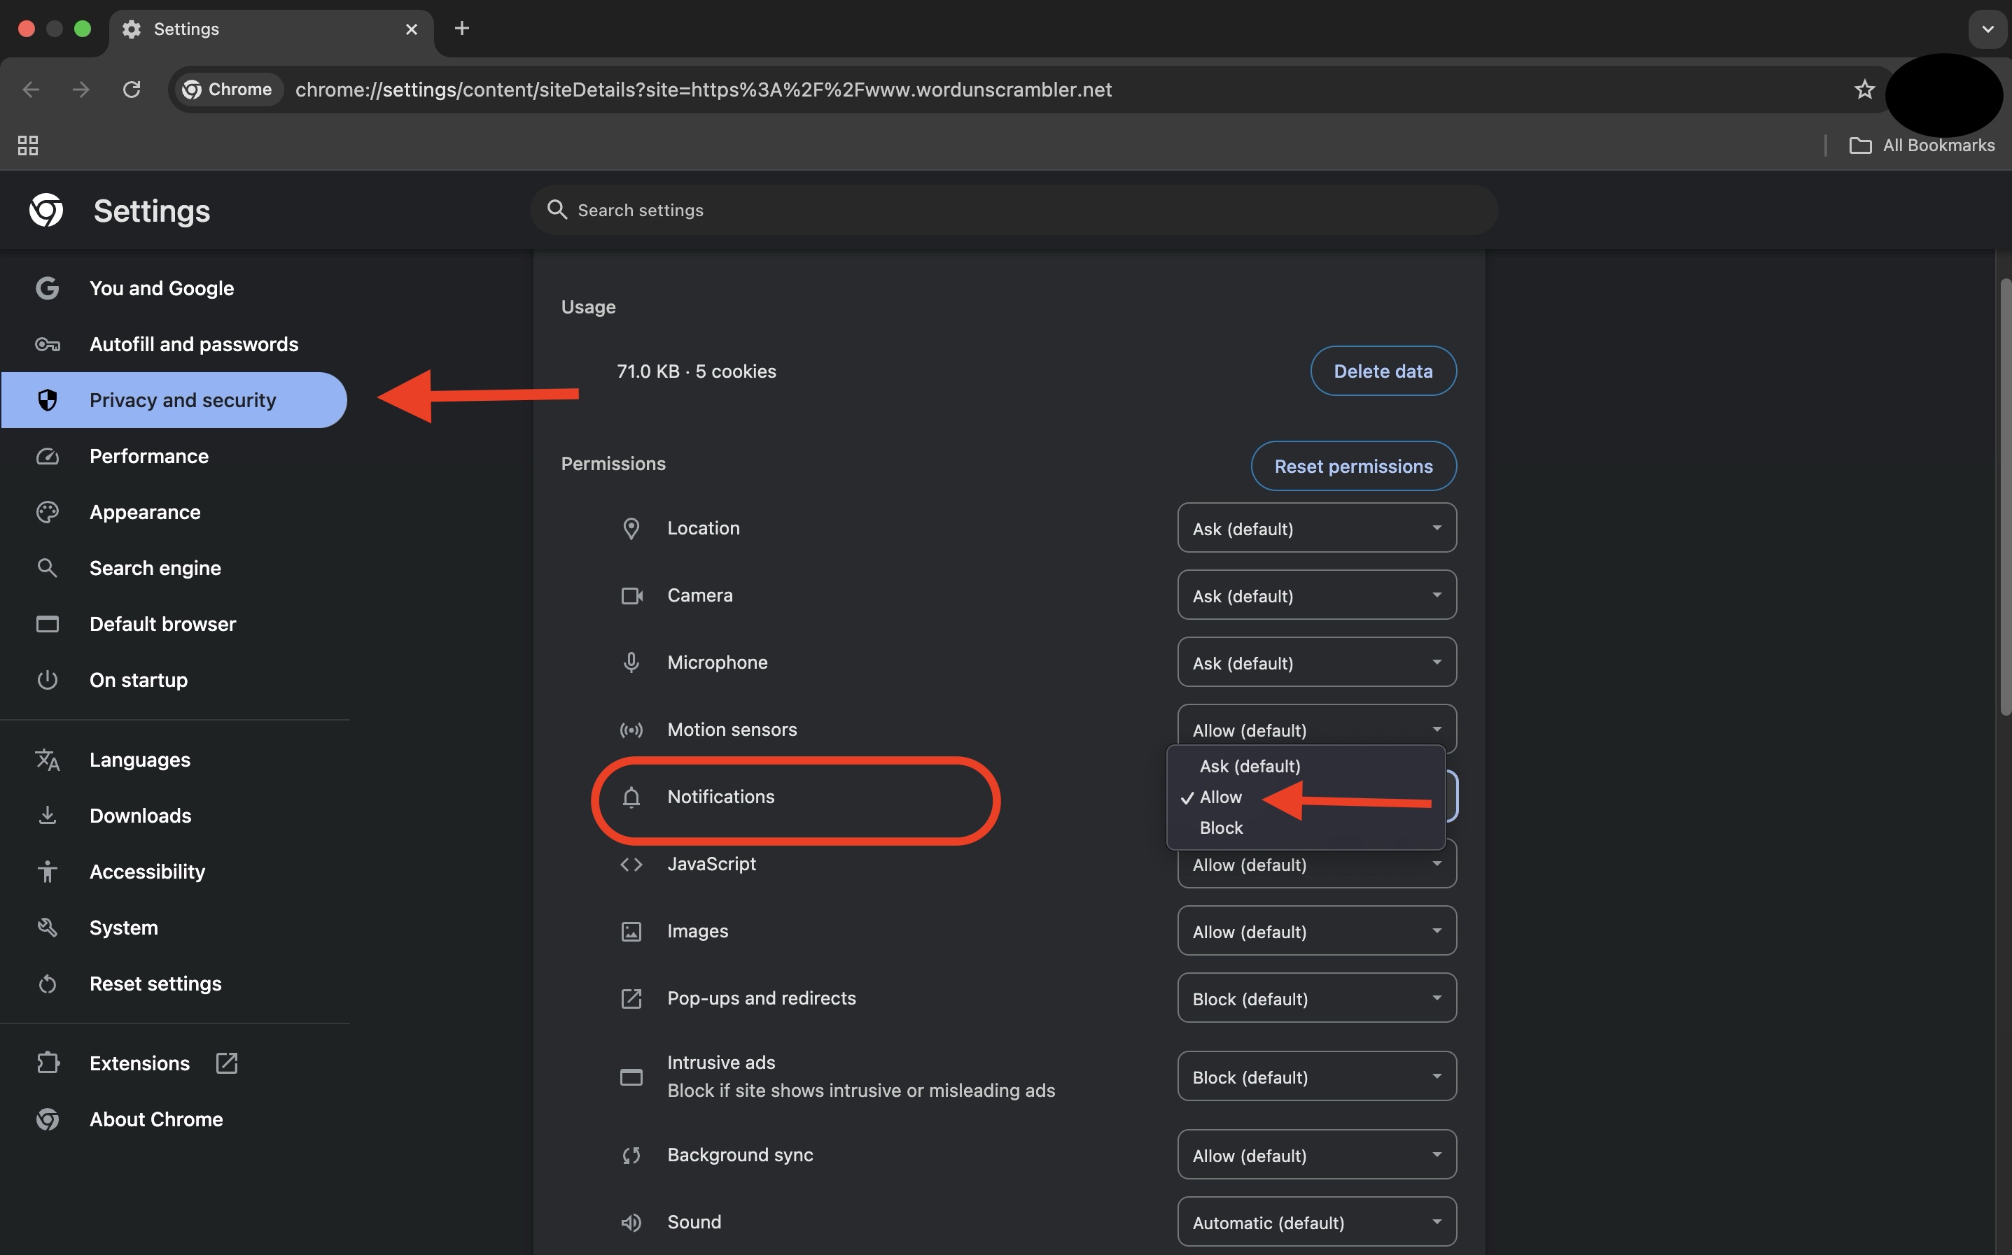2012x1255 pixels.
Task: Go back with the back arrow
Action: (x=31, y=89)
